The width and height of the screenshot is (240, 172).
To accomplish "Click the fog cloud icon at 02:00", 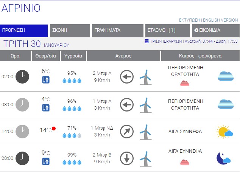I will 225,77.
